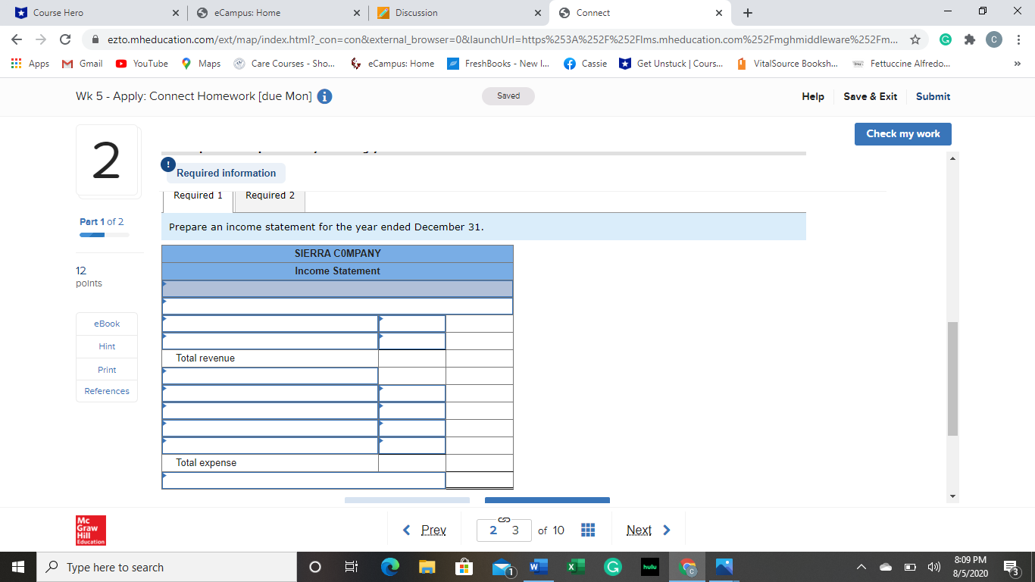Click first revenue amount input cell
This screenshot has height=582, width=1035.
[x=412, y=324]
